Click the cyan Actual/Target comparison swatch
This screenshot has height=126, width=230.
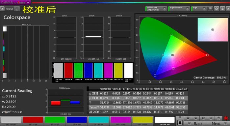(x=98, y=71)
